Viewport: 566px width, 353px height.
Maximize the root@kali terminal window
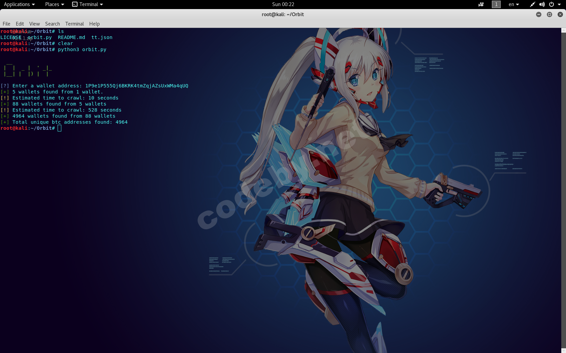pyautogui.click(x=549, y=14)
